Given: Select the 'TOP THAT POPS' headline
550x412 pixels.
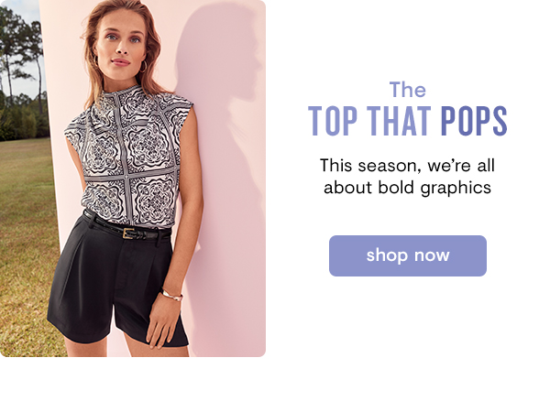Looking at the screenshot, I should pyautogui.click(x=408, y=121).
